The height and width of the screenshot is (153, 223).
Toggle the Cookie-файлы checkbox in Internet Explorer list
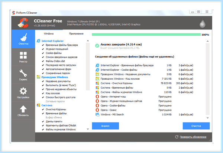(x=43, y=53)
